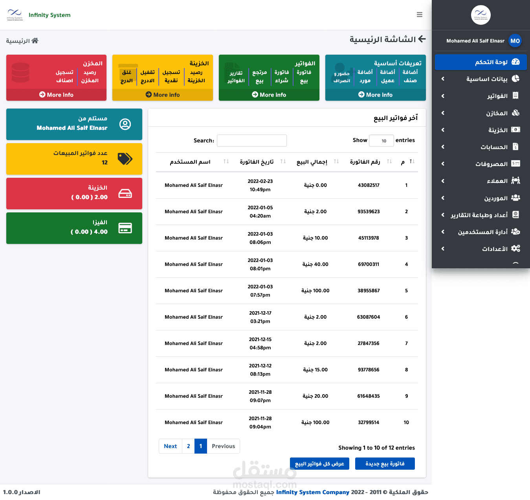Expand the الموردين sidebar chevron

point(443,198)
